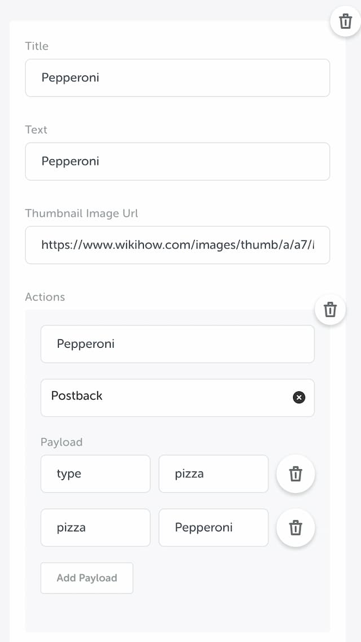Focus the Text input field under Text label

click(x=178, y=161)
